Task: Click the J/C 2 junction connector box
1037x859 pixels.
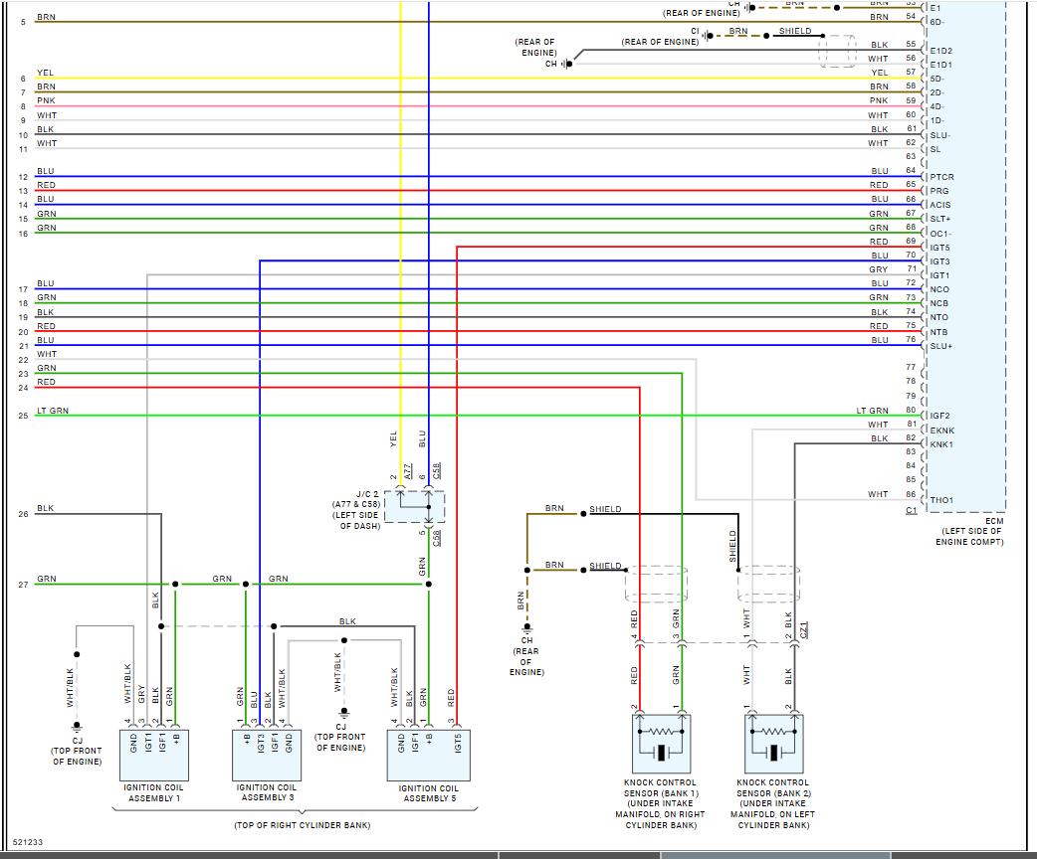Action: point(415,506)
